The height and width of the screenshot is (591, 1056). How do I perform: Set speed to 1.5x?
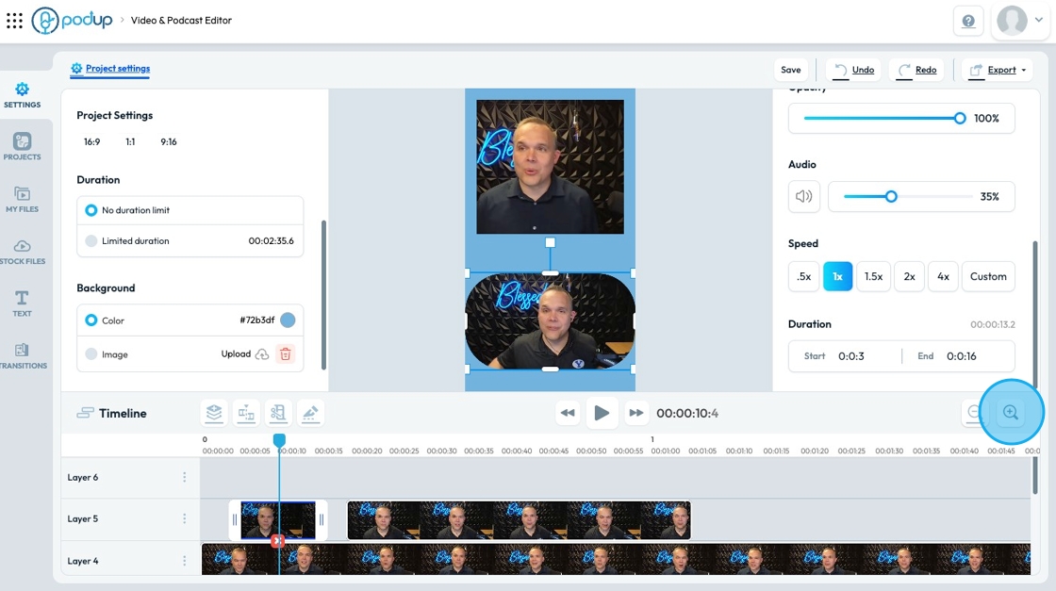[873, 277]
